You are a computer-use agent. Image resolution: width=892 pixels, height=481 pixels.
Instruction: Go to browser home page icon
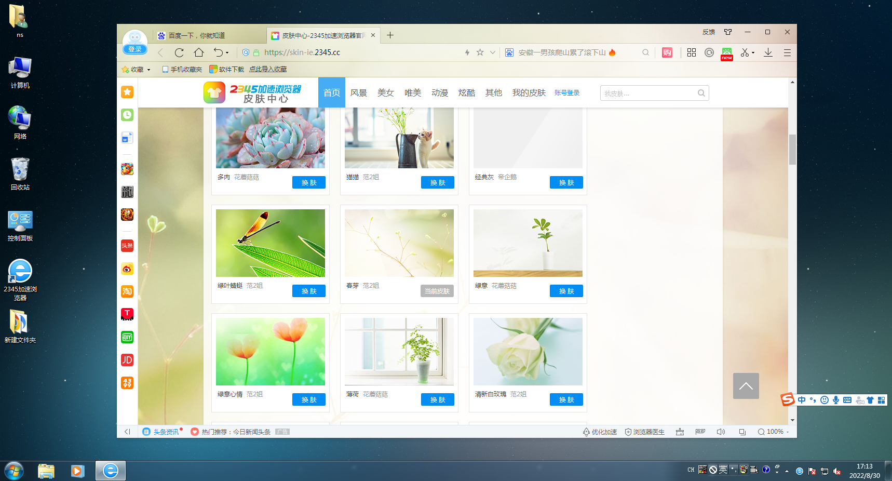[x=199, y=52]
